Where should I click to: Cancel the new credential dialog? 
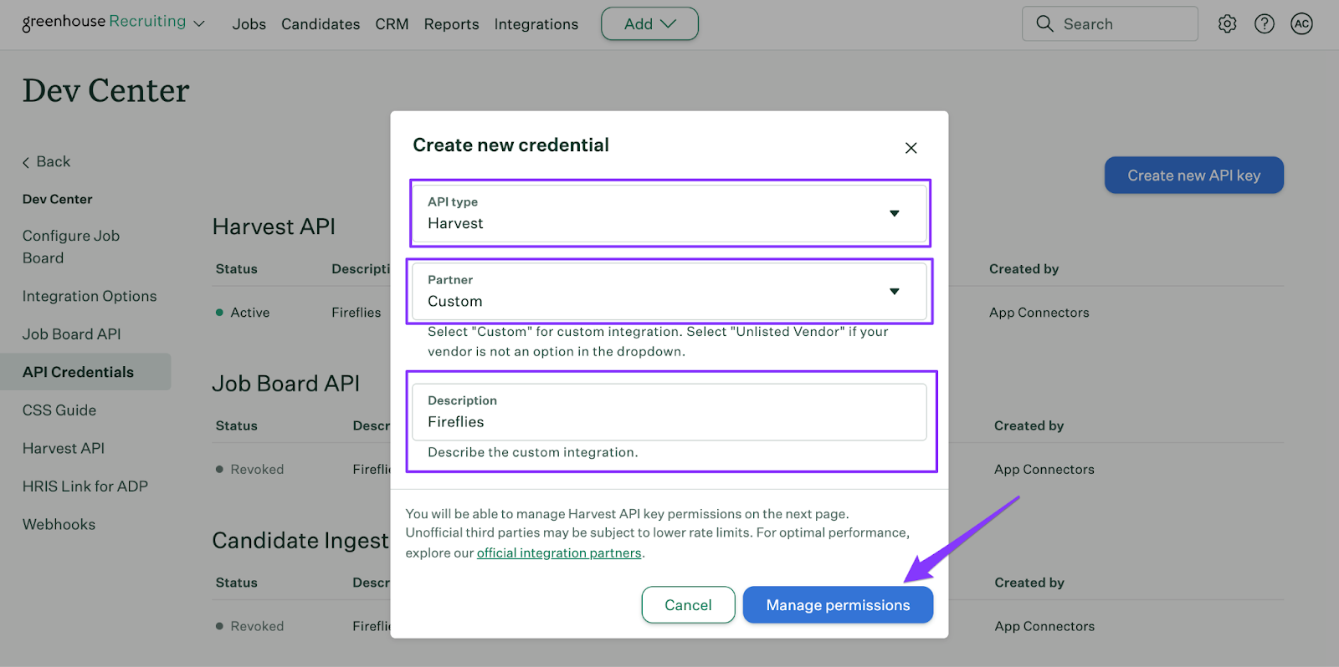click(688, 604)
